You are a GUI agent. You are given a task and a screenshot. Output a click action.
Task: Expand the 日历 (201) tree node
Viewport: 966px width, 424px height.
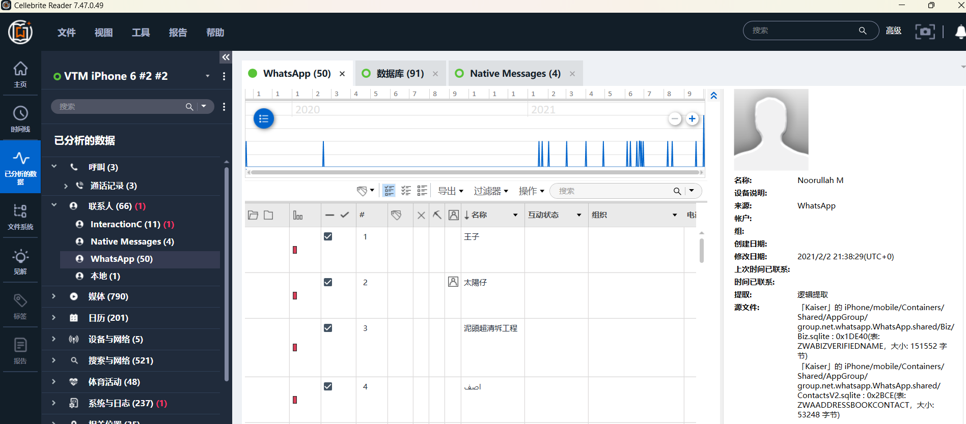[54, 317]
